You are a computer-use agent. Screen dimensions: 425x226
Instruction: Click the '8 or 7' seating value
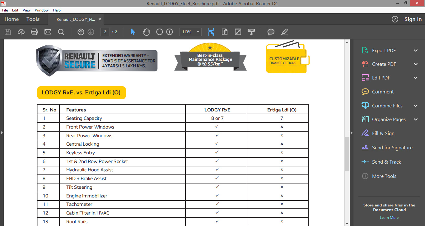point(217,118)
